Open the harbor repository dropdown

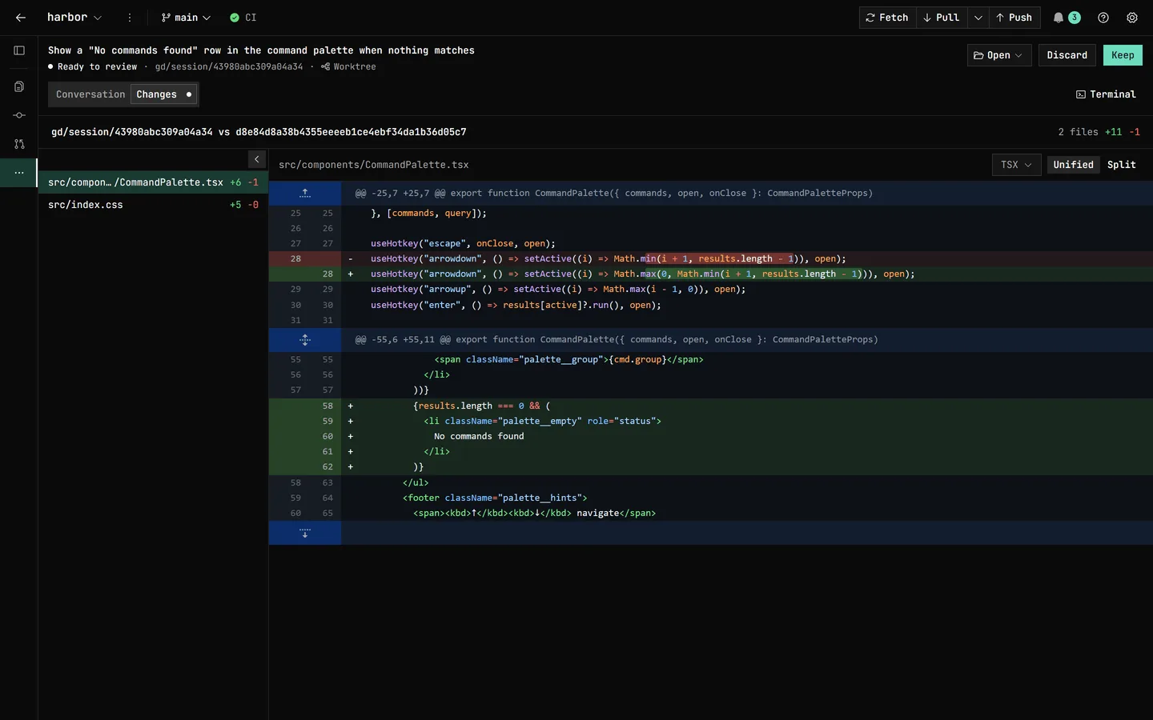tap(74, 18)
